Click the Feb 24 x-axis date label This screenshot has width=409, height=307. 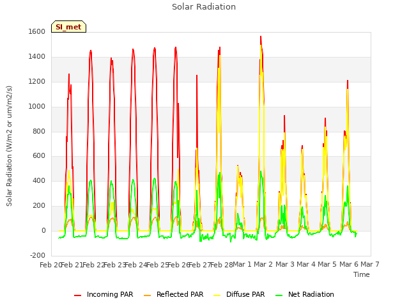pyautogui.click(x=136, y=265)
